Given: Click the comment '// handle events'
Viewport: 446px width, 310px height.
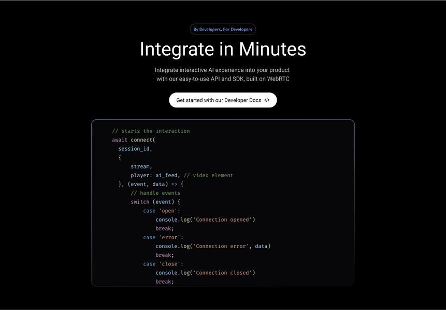Looking at the screenshot, I should (155, 193).
